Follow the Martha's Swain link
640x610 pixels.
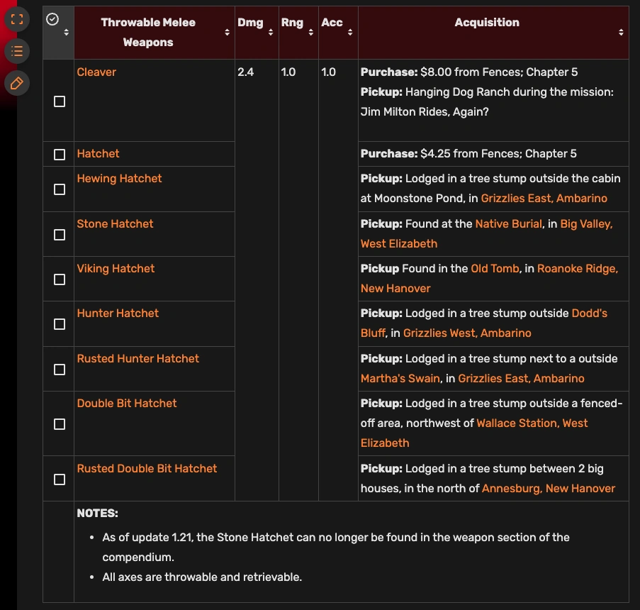[x=400, y=379]
